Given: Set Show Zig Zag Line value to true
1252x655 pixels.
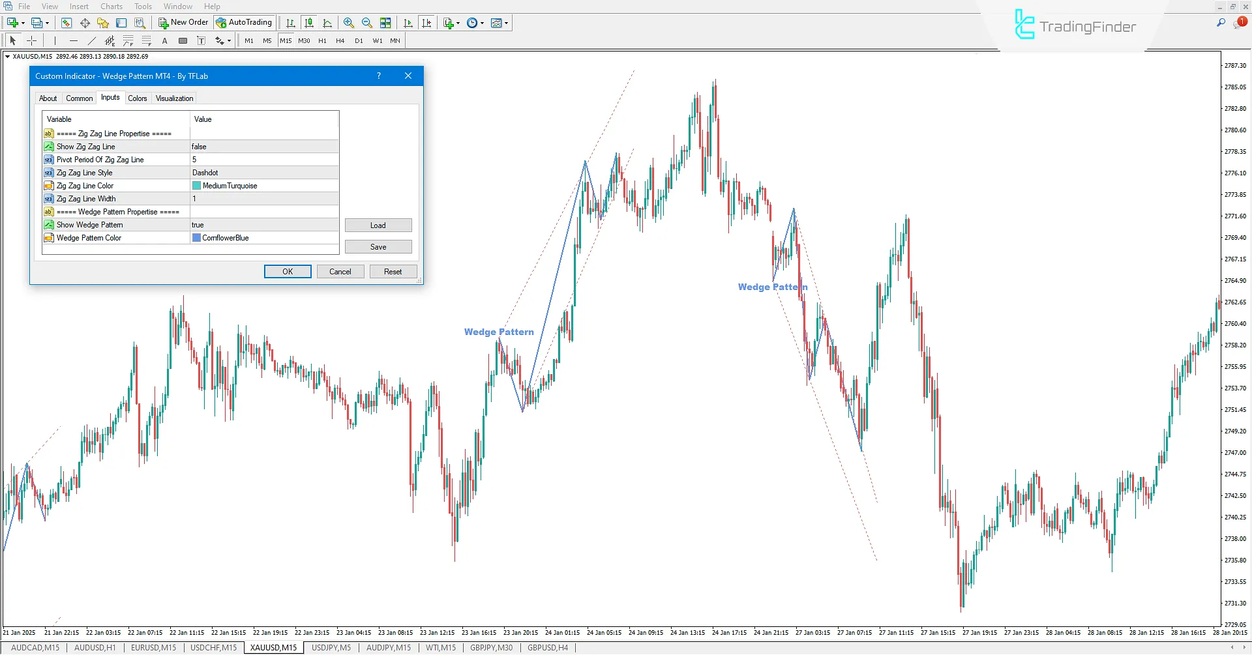Looking at the screenshot, I should 263,146.
